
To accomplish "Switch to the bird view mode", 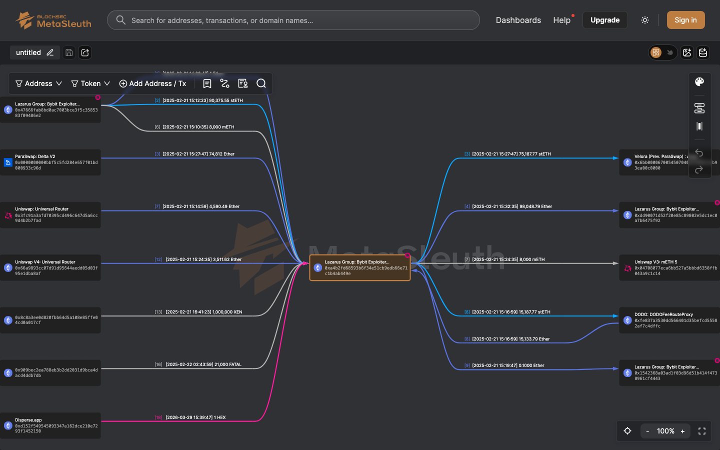I will click(670, 52).
